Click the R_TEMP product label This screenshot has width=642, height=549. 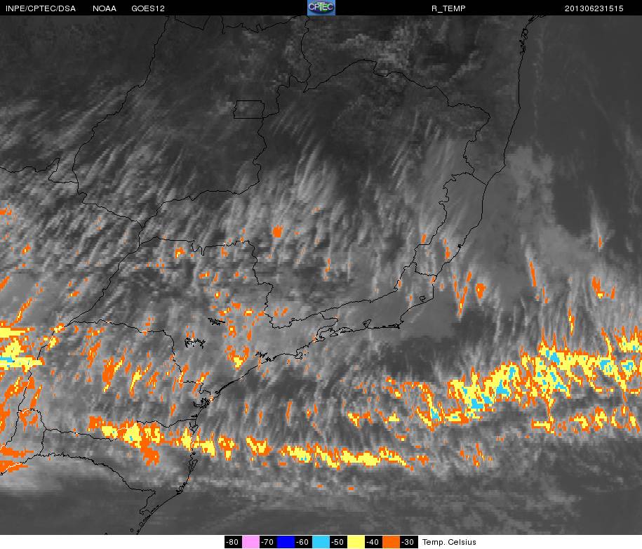pos(448,8)
